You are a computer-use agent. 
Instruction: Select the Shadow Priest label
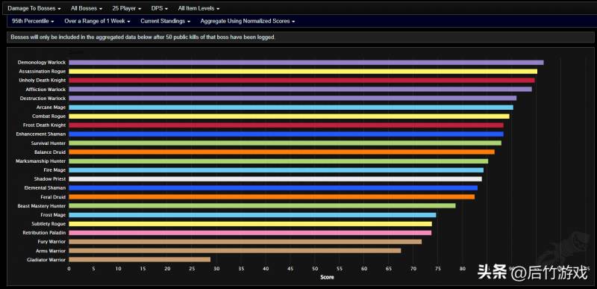pos(50,179)
